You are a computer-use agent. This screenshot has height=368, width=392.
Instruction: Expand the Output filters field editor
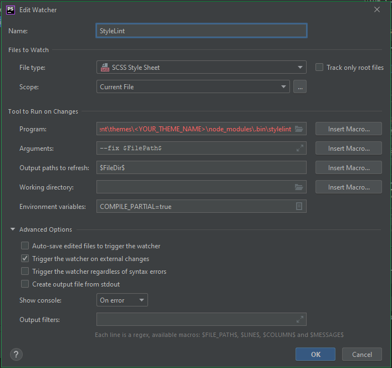pos(300,319)
